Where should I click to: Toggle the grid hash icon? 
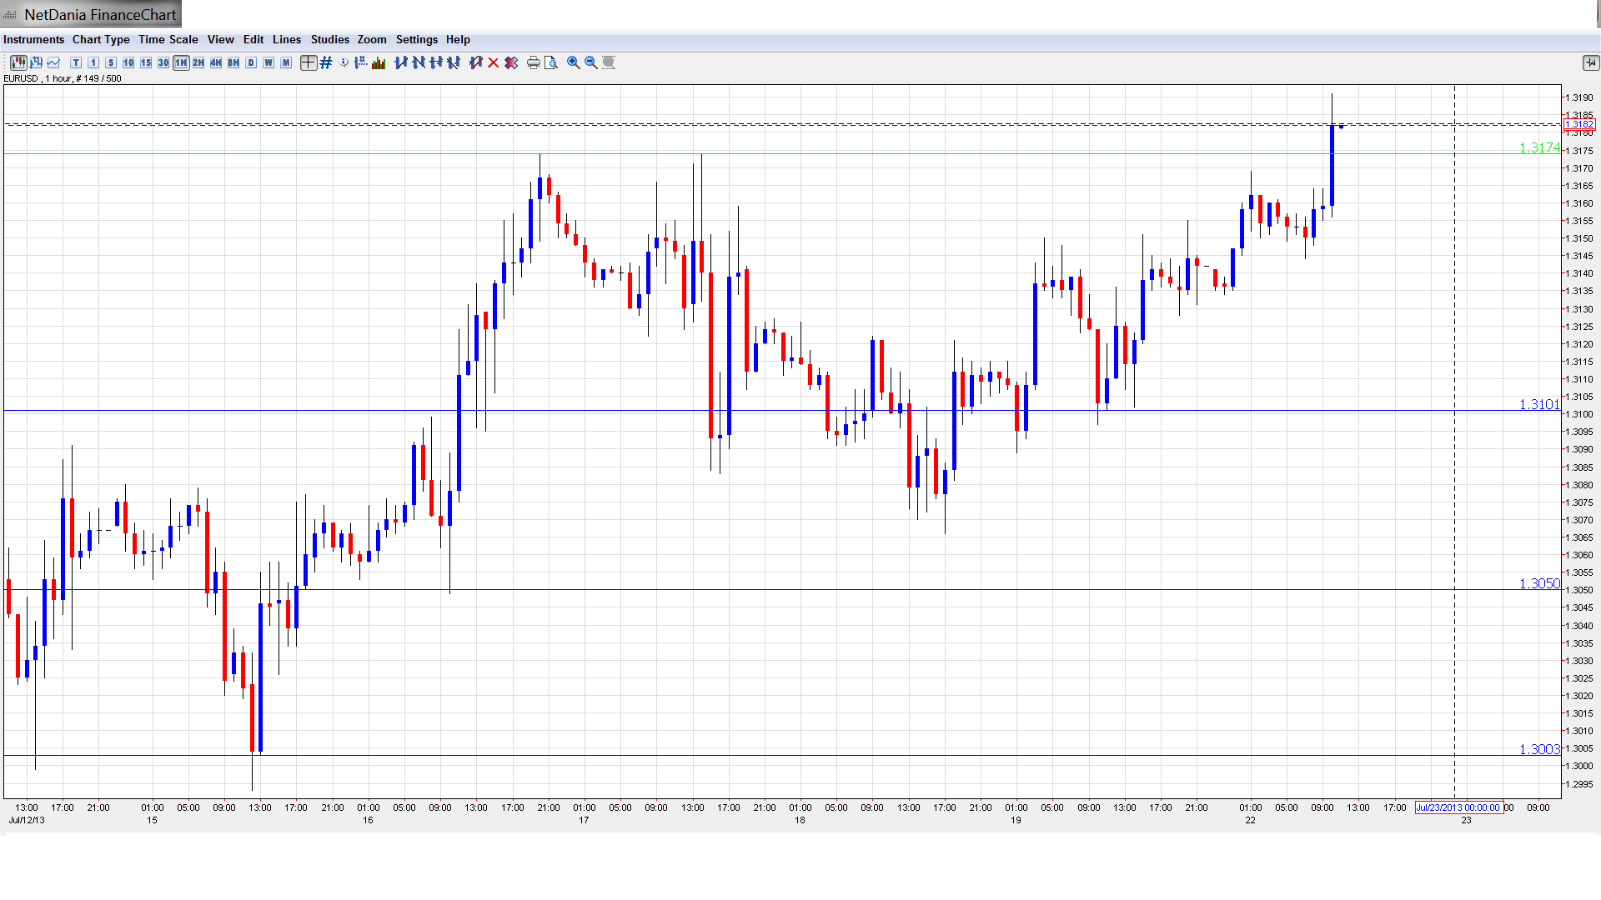tap(326, 62)
